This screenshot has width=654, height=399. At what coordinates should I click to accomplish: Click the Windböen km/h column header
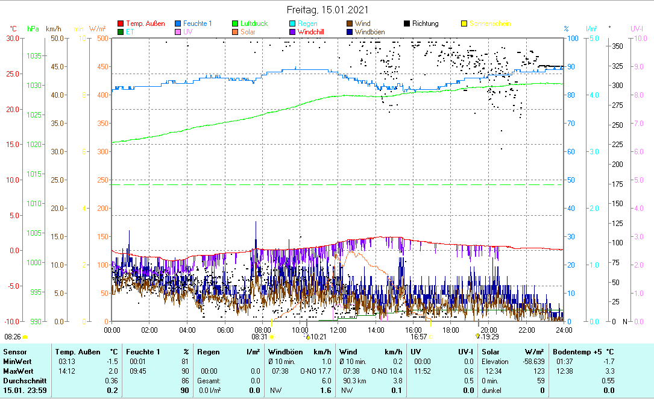(299, 351)
